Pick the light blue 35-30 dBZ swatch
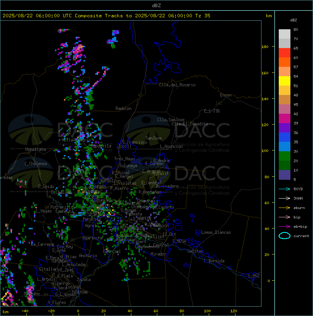Viewport: 313px width, 316px height. pyautogui.click(x=284, y=146)
